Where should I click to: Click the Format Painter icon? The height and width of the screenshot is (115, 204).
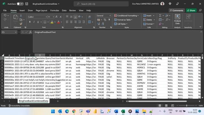[21, 24]
